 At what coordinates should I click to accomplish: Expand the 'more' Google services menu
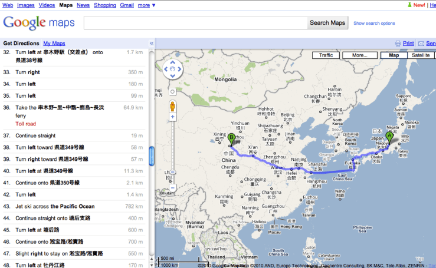pos(147,5)
